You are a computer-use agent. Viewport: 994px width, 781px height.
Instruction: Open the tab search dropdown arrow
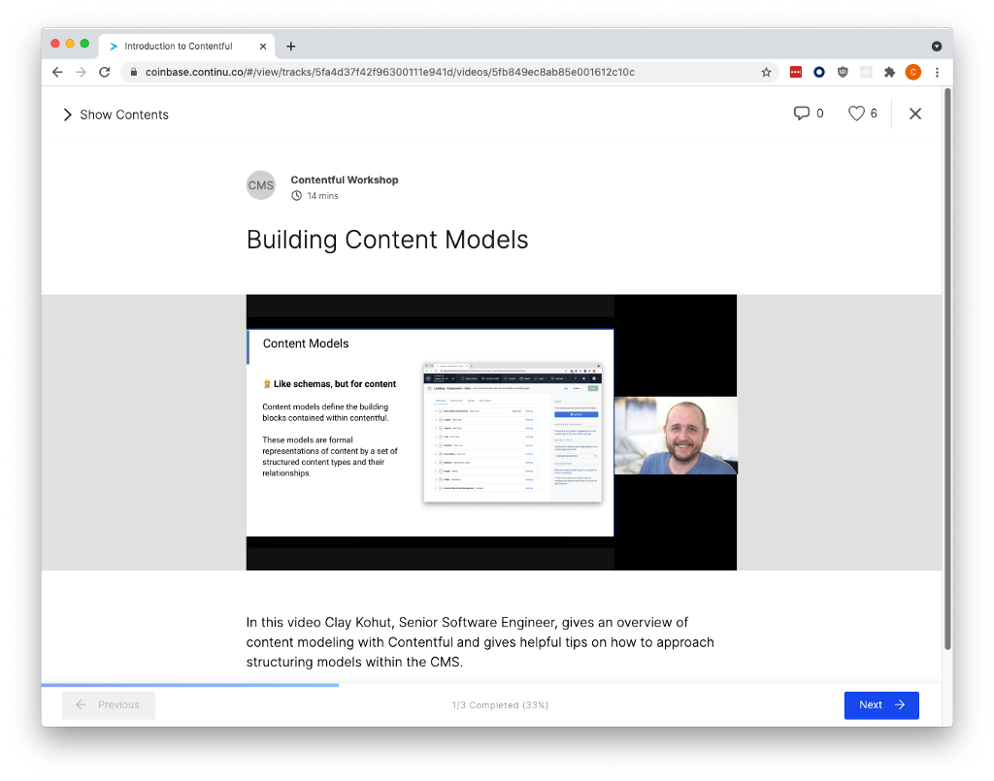(x=937, y=46)
